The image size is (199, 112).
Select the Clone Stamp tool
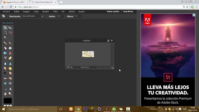[x=10, y=53]
